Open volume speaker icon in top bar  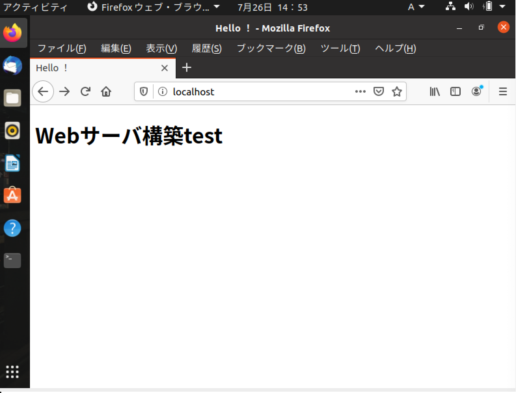(468, 7)
